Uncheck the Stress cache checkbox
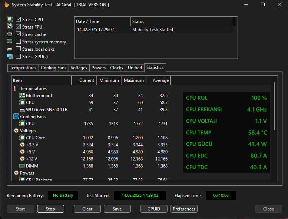The image size is (288, 219). pyautogui.click(x=18, y=34)
